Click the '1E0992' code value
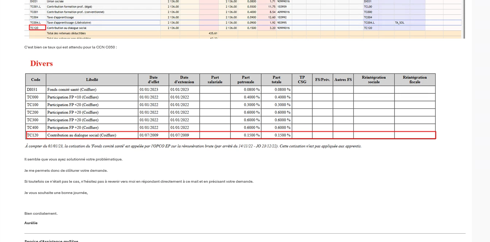Viewport: 490px width, 242px height. (x=282, y=17)
